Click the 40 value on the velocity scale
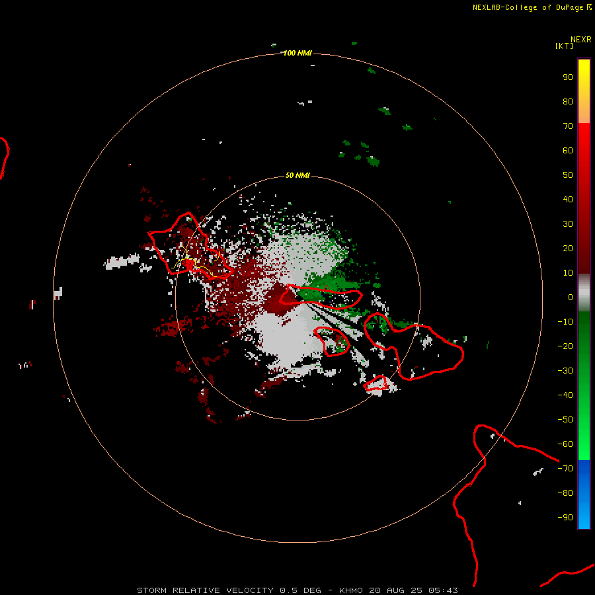Image resolution: width=595 pixels, height=595 pixels. click(x=568, y=200)
